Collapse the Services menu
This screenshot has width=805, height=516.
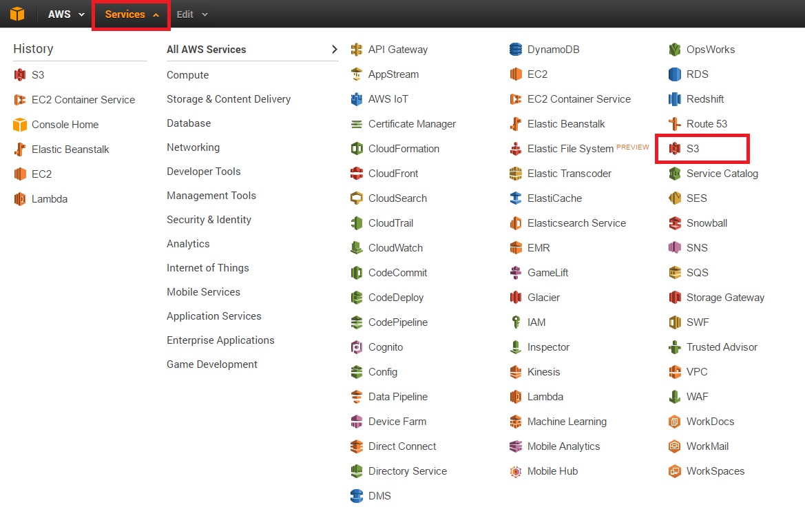click(x=132, y=14)
